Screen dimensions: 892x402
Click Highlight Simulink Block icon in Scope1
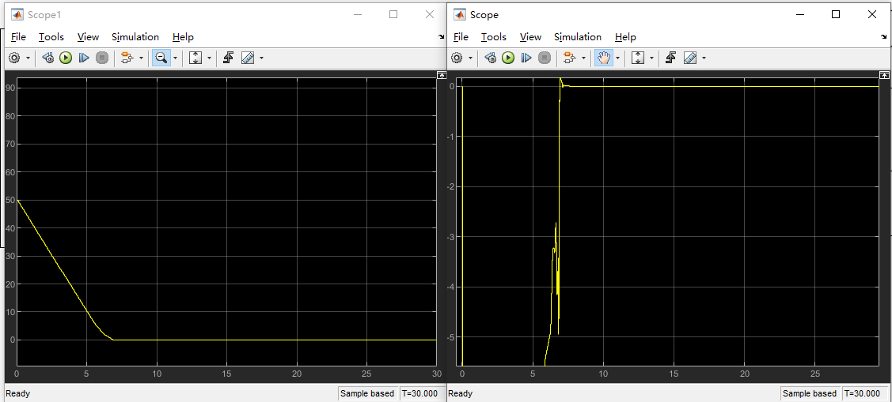127,58
